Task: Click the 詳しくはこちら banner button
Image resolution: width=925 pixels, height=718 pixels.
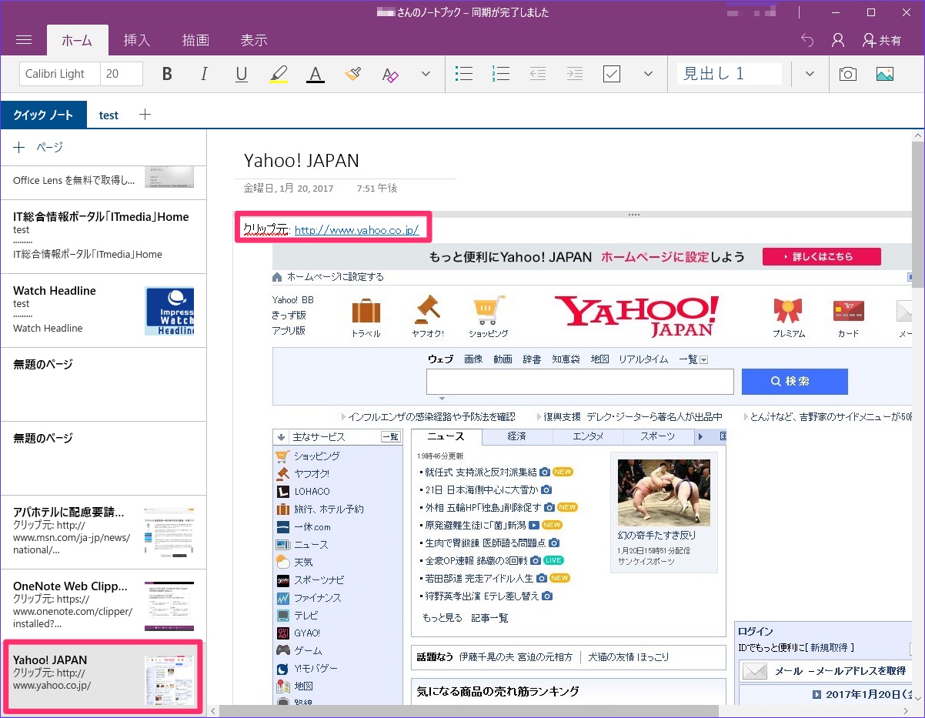Action: coord(821,256)
